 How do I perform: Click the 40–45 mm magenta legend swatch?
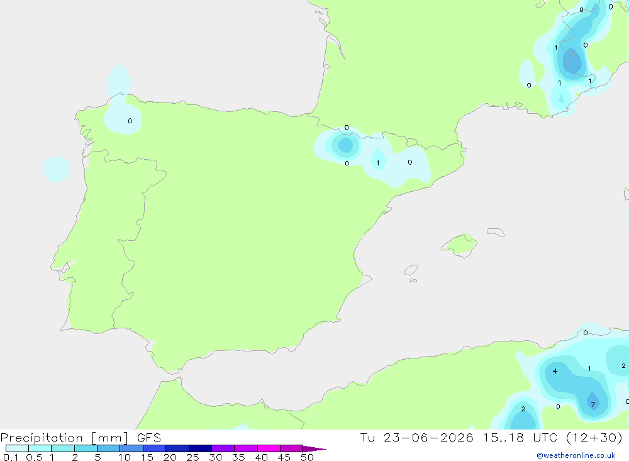(269, 448)
